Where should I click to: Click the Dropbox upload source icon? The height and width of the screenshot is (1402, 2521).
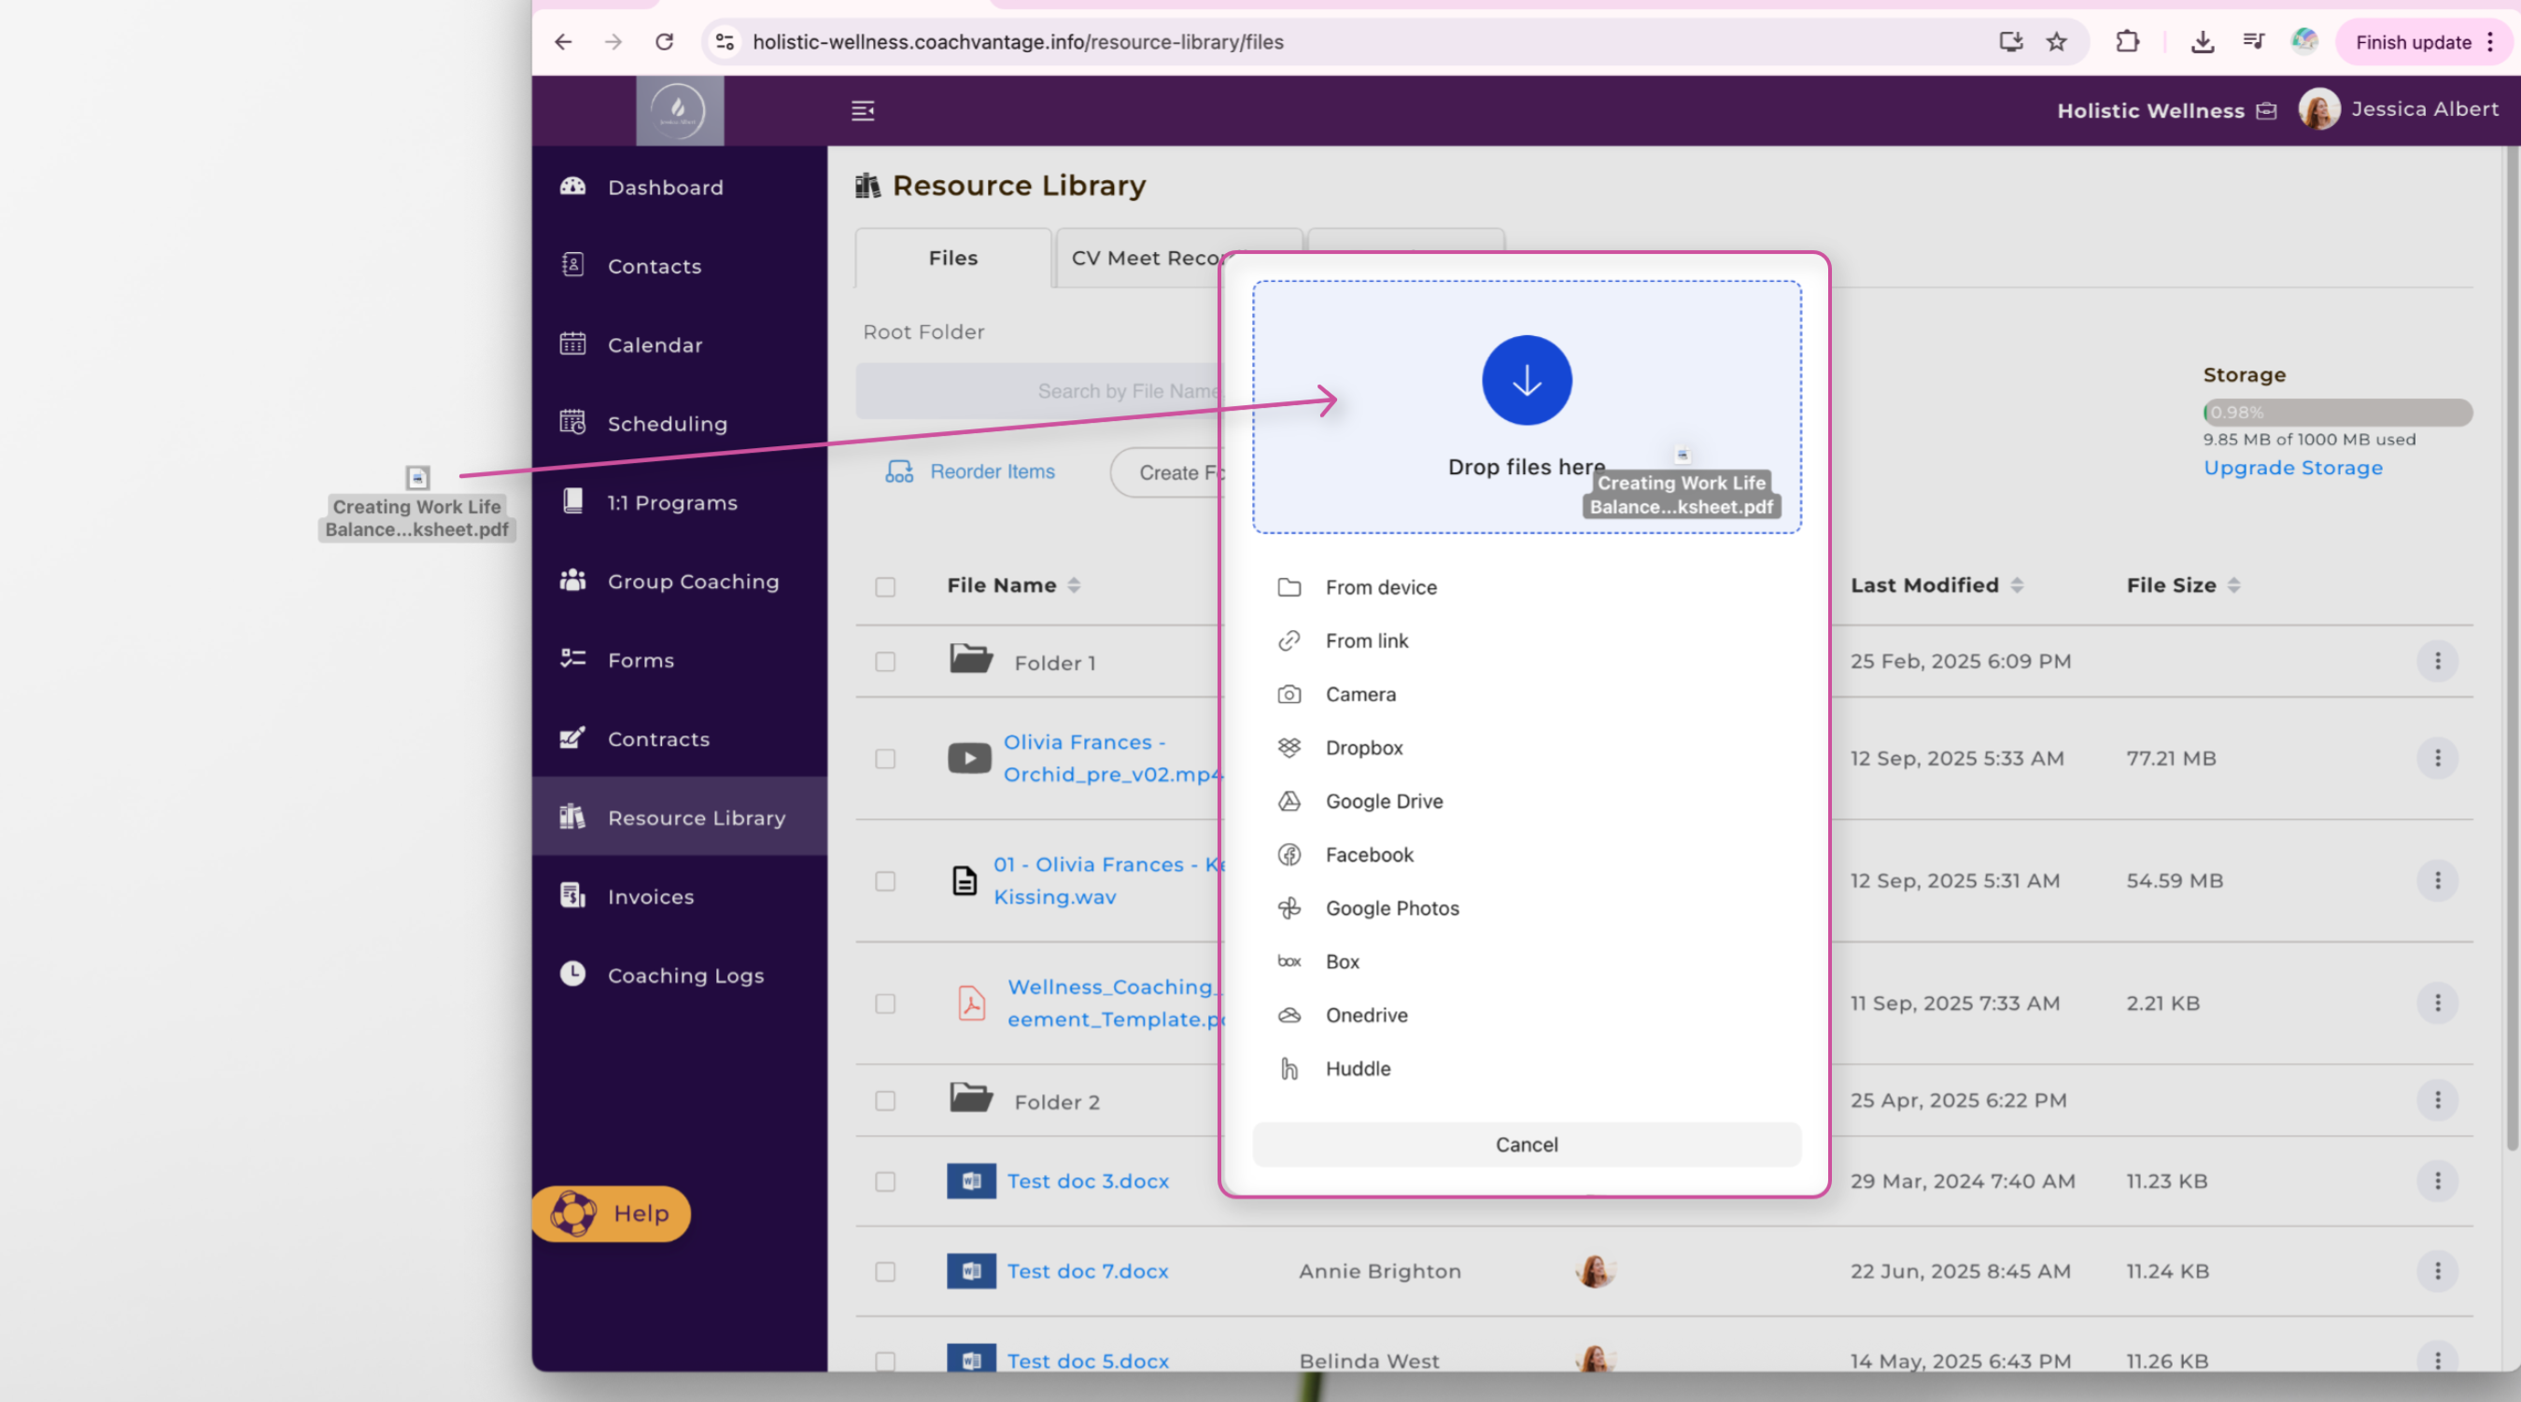(1289, 748)
